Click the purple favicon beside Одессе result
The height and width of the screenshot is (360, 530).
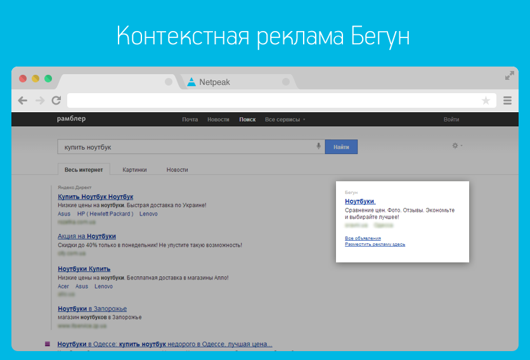click(48, 344)
